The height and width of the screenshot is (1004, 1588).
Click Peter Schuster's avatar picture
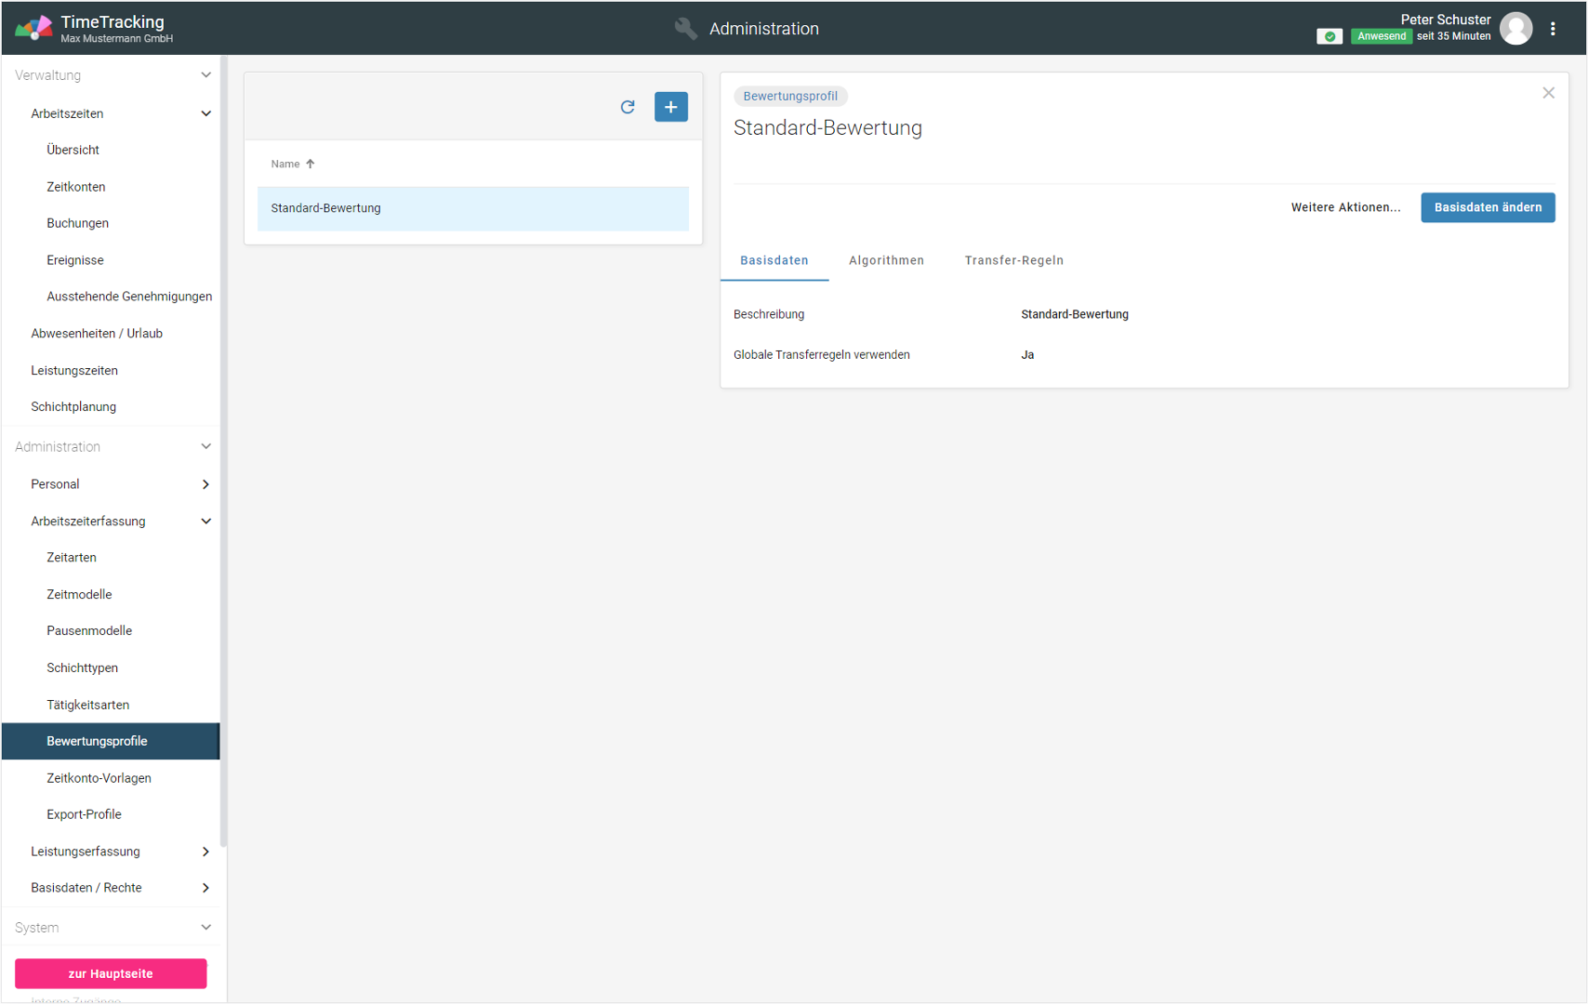[x=1515, y=29]
